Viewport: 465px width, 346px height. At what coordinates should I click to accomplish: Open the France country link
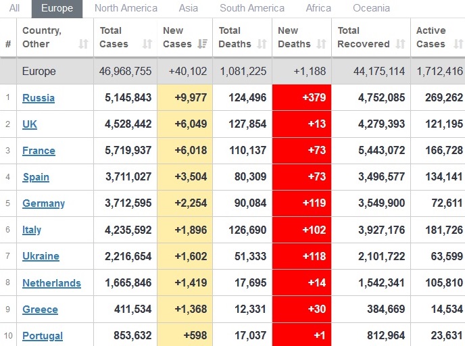click(39, 151)
